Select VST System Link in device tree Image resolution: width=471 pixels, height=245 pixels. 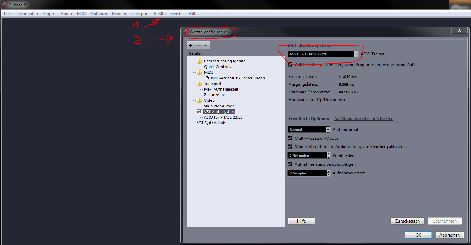pos(211,123)
